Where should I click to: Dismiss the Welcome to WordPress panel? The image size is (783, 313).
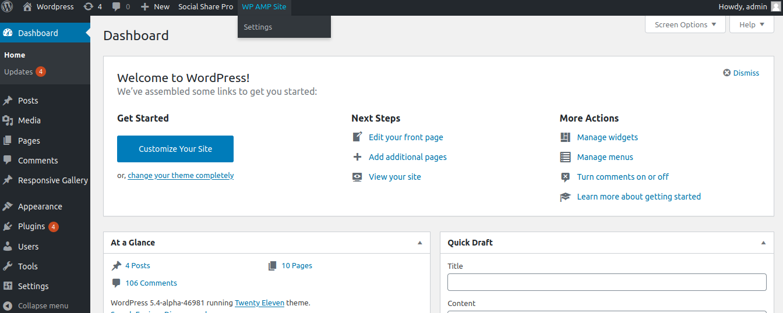click(741, 73)
